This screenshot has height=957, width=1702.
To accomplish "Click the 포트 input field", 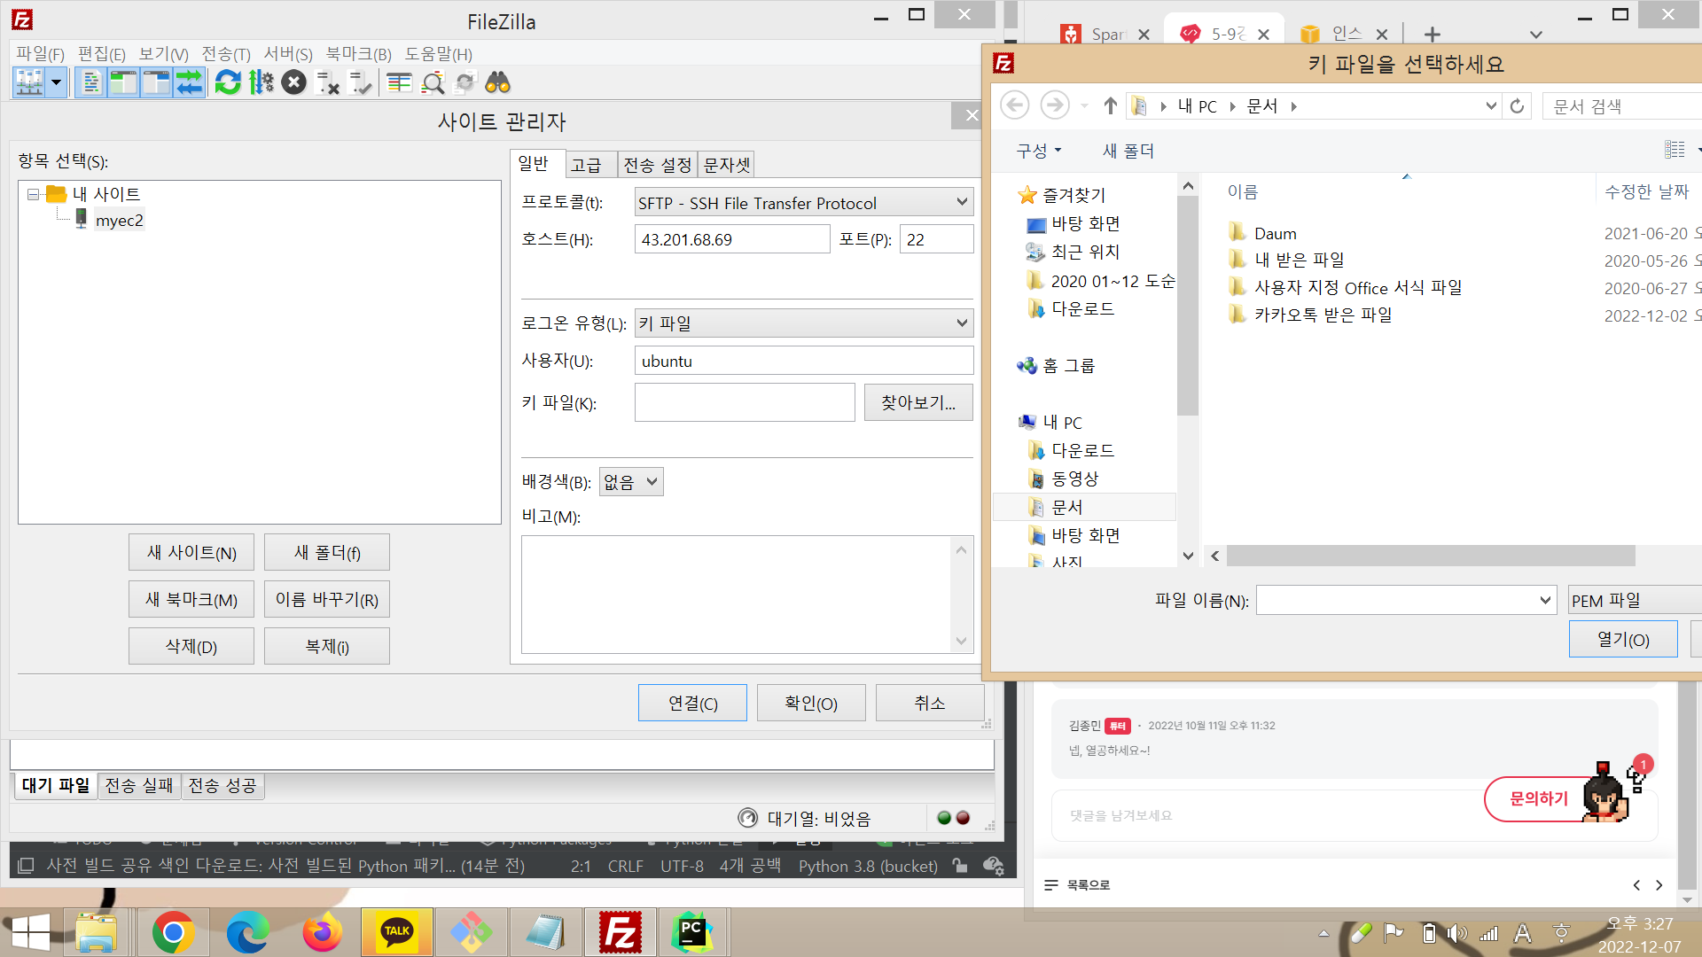I will point(936,239).
